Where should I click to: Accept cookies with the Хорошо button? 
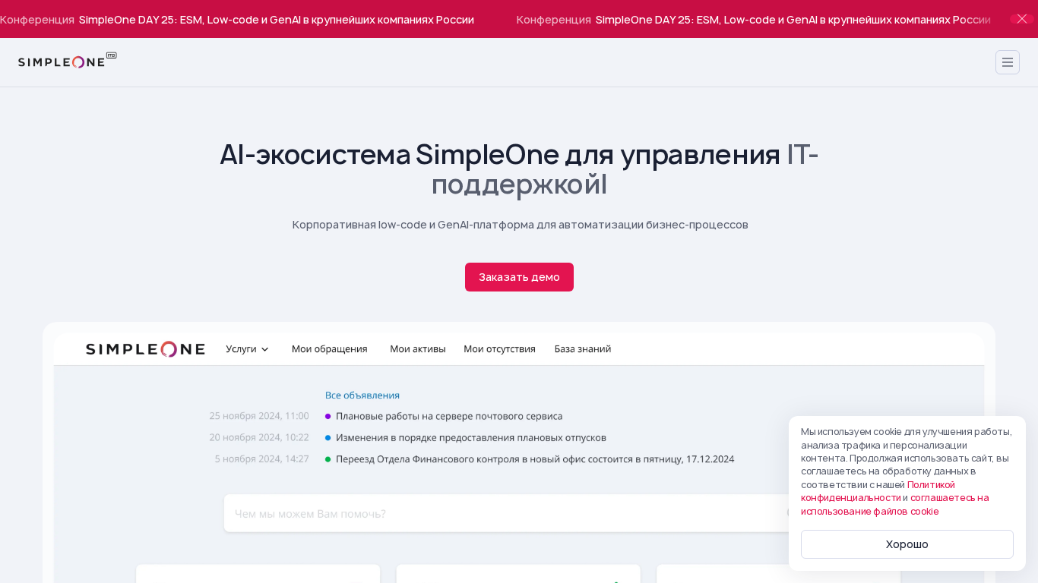(907, 544)
